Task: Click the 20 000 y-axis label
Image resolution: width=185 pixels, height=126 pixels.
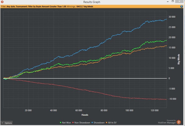Action: point(172,37)
